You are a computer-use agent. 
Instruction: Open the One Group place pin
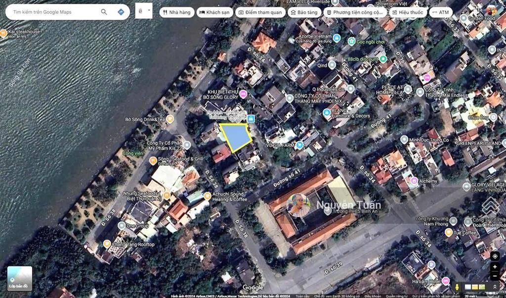point(122,225)
